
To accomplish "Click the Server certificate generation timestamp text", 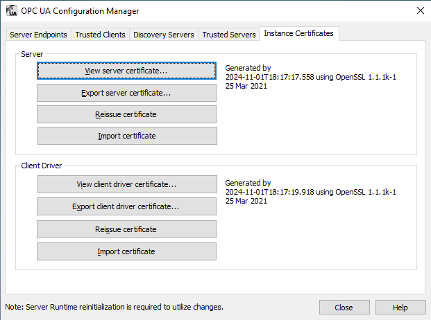I will pyautogui.click(x=310, y=78).
